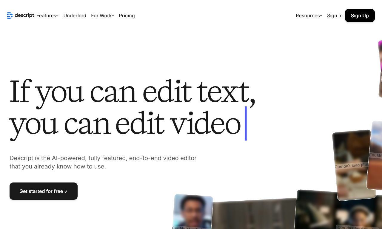Viewport: 382px width, 229px height.
Task: Open the Underlord page
Action: (x=75, y=16)
